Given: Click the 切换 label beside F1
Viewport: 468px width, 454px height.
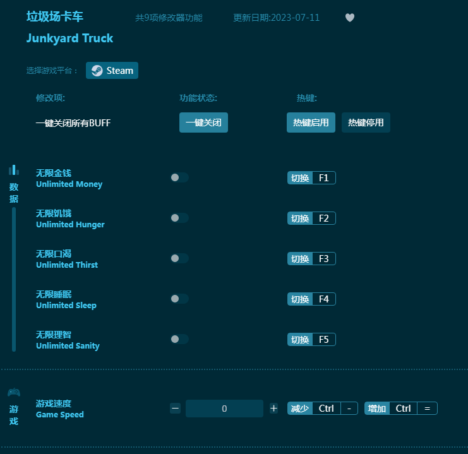Looking at the screenshot, I should 300,178.
